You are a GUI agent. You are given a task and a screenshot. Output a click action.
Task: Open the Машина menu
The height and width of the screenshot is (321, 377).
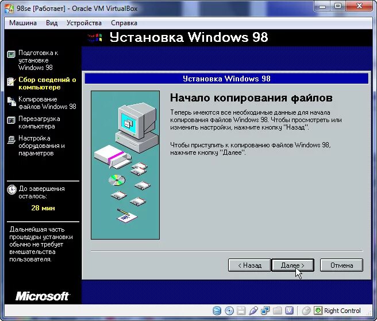pos(23,23)
